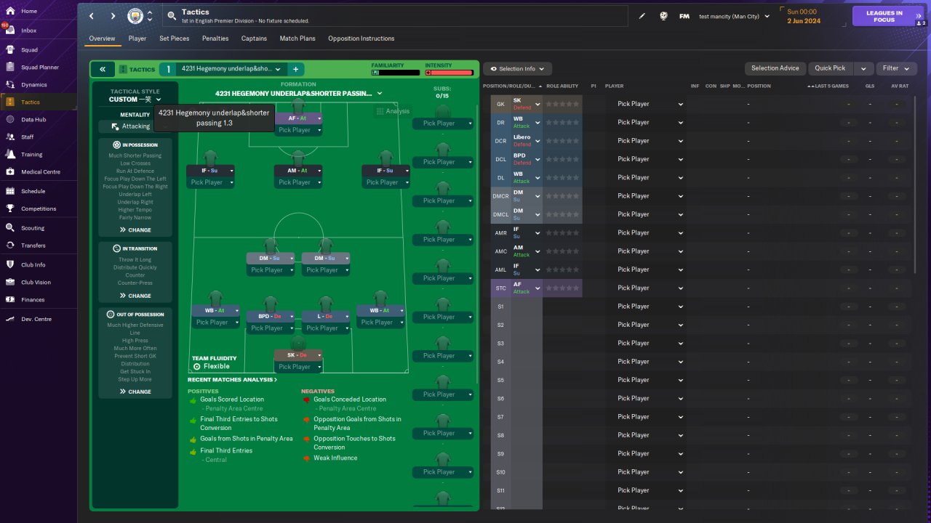931x523 pixels.
Task: Change striker AF - At role on pitch
Action: click(298, 118)
